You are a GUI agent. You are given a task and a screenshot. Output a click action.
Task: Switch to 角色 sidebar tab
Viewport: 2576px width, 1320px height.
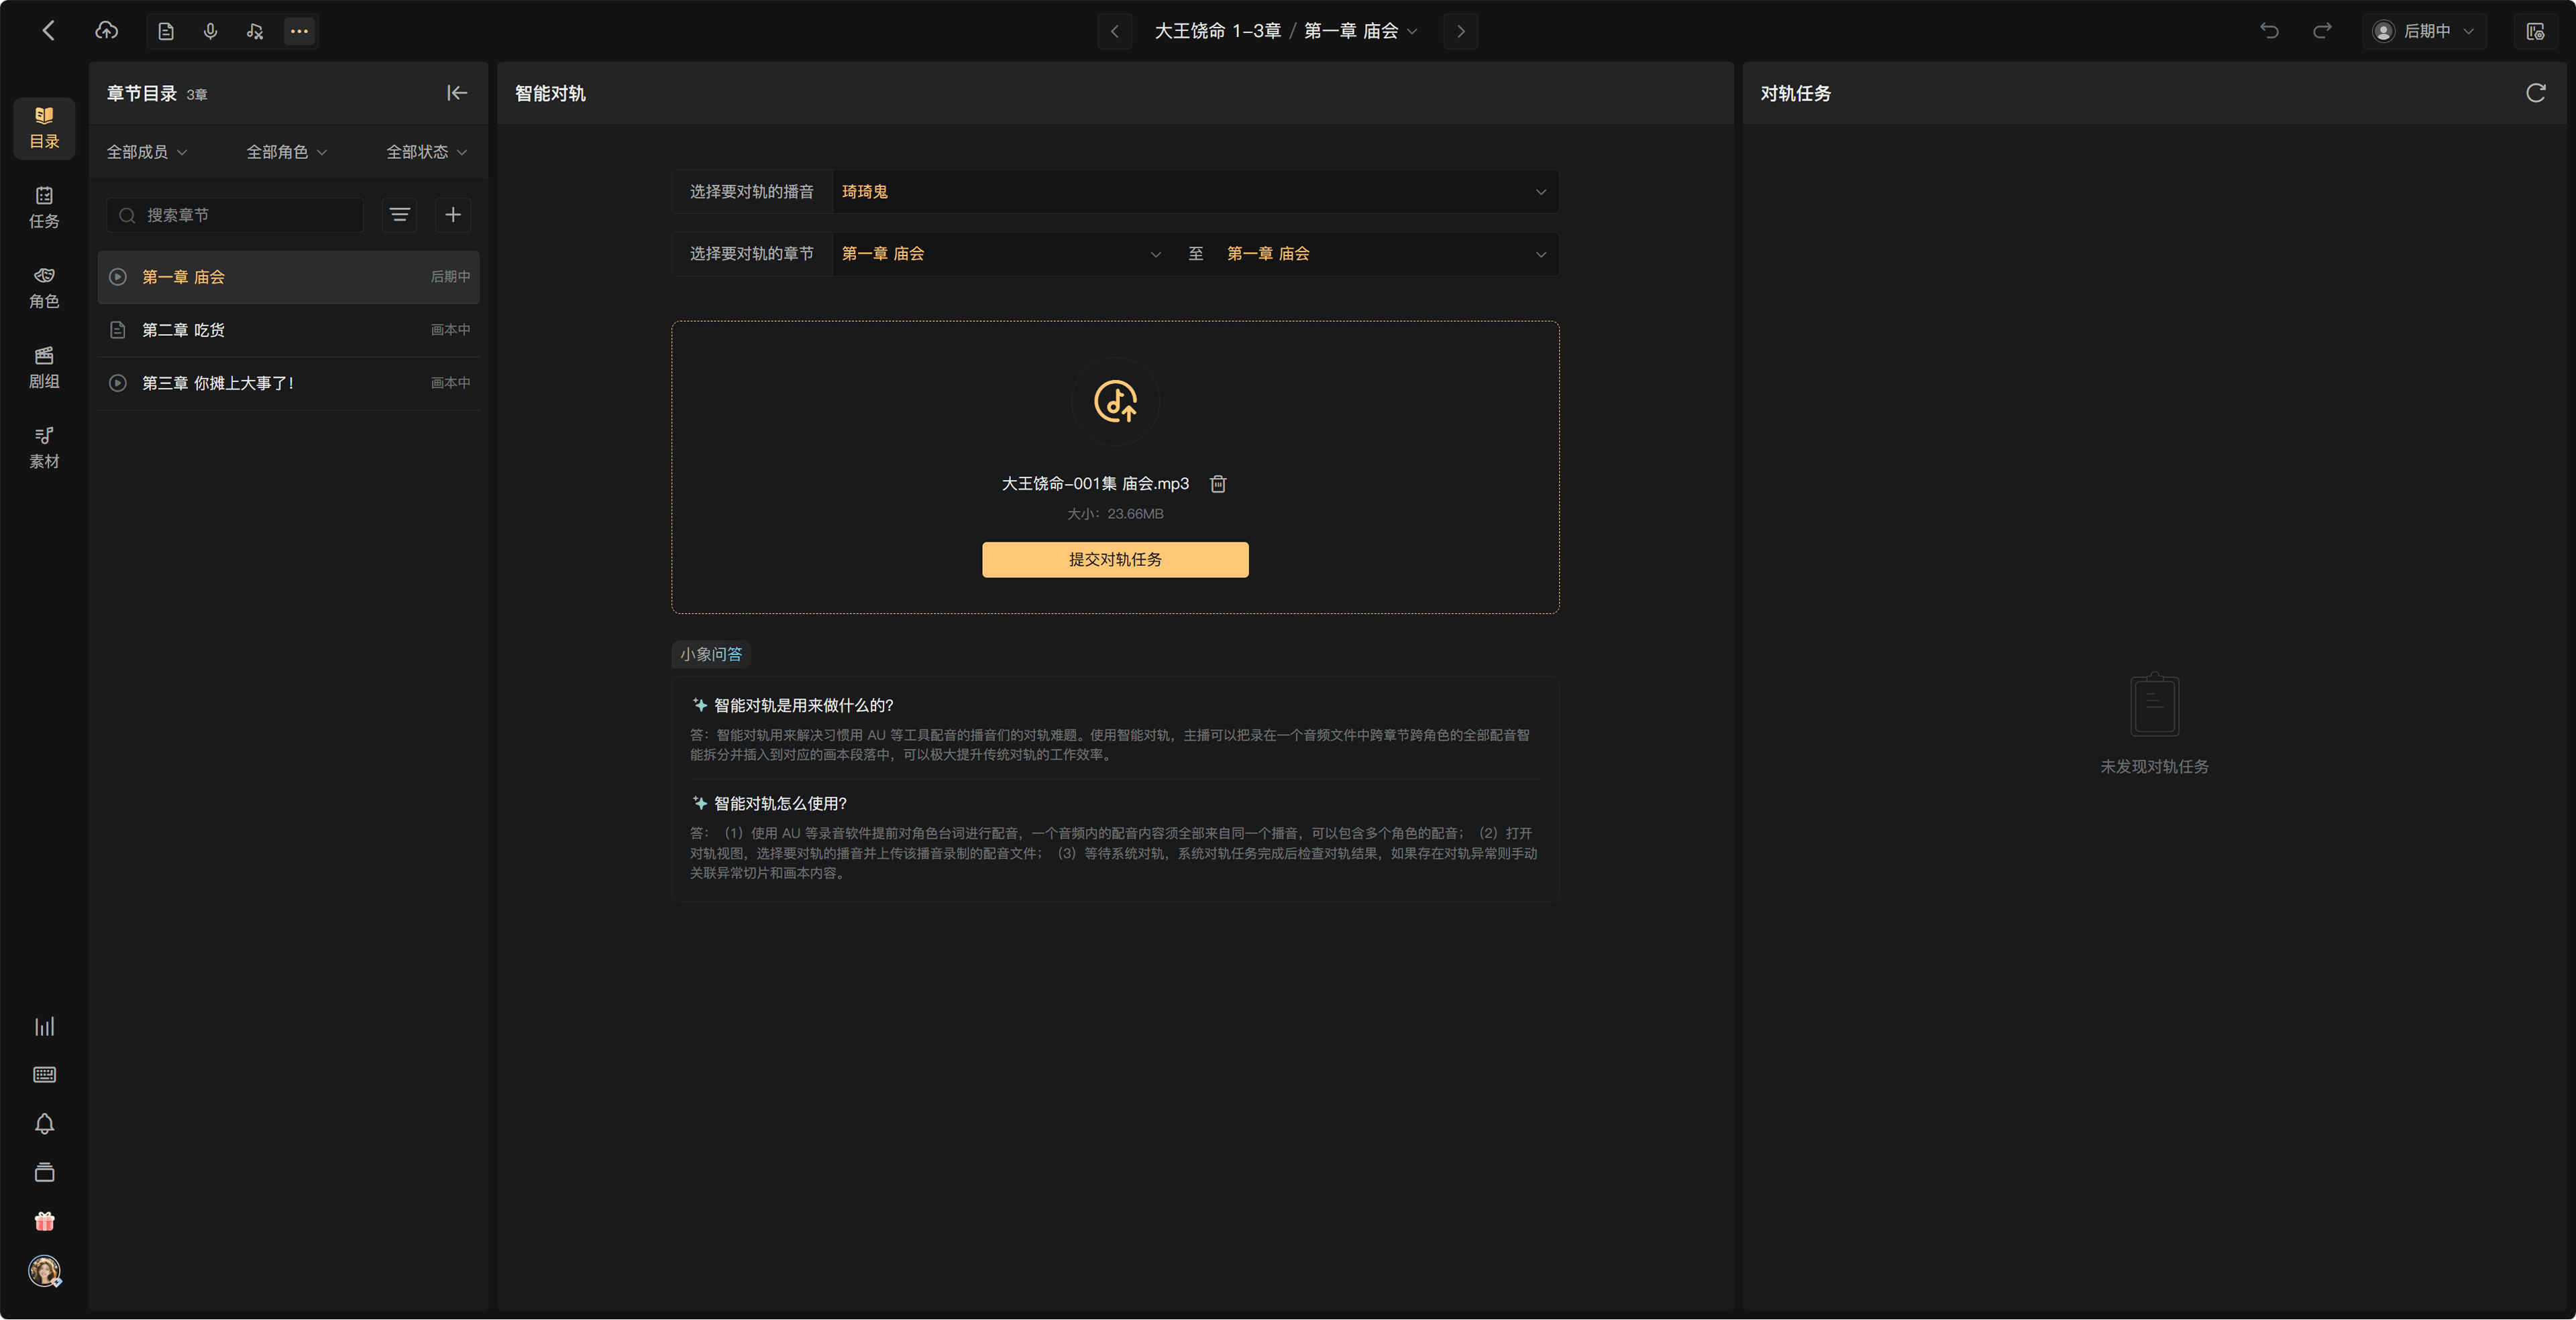point(44,288)
